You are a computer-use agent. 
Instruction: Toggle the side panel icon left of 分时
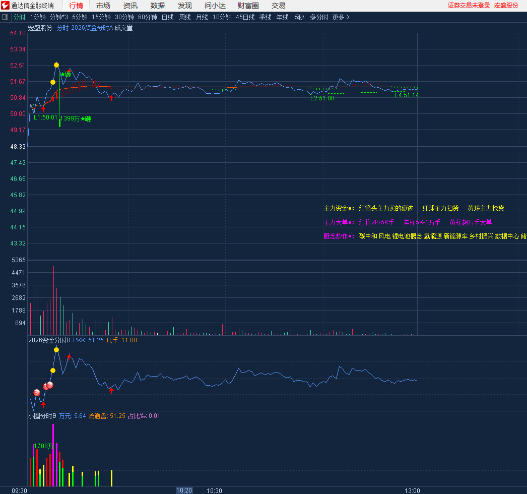(x=6, y=17)
